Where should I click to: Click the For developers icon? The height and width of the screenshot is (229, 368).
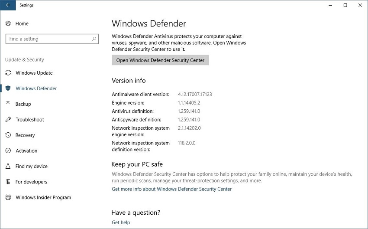(8, 182)
